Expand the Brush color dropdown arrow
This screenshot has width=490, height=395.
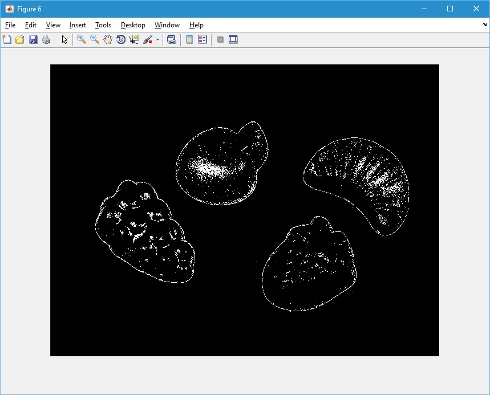point(157,40)
